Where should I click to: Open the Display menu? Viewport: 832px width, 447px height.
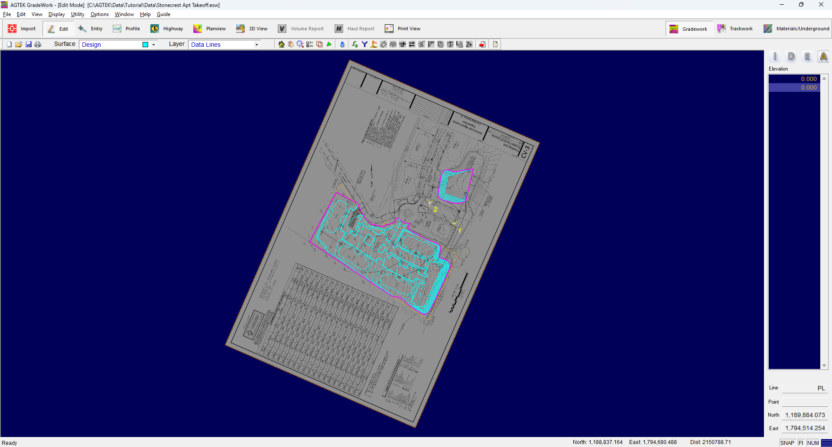[x=56, y=14]
